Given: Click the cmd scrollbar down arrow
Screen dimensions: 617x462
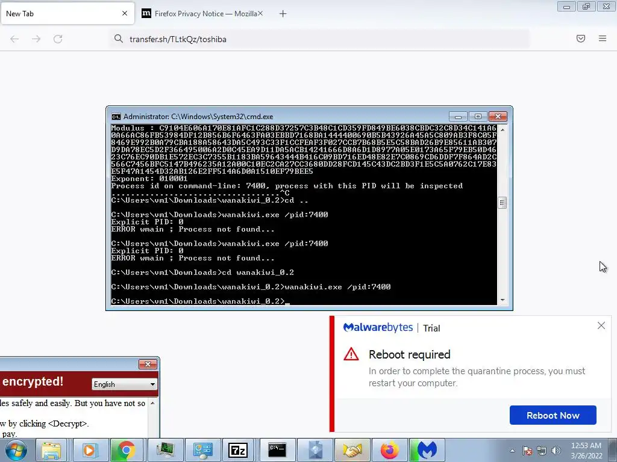Looking at the screenshot, I should pyautogui.click(x=503, y=300).
